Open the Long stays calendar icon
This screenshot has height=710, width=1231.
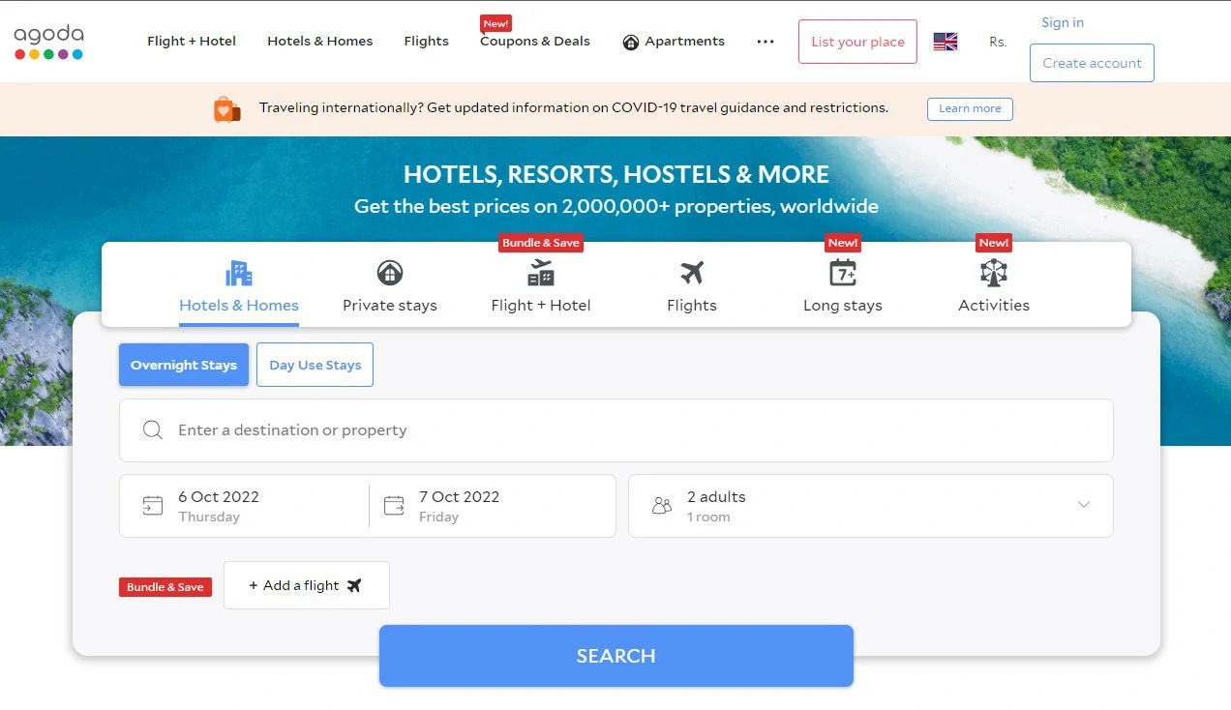click(x=843, y=273)
